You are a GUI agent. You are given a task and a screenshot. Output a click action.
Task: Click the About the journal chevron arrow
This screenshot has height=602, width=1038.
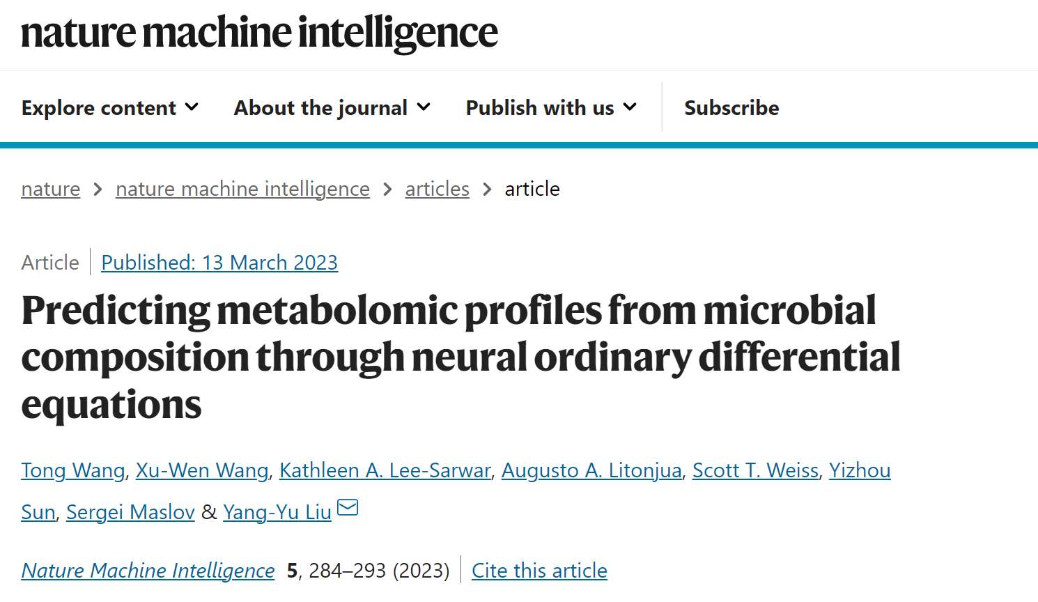point(424,107)
